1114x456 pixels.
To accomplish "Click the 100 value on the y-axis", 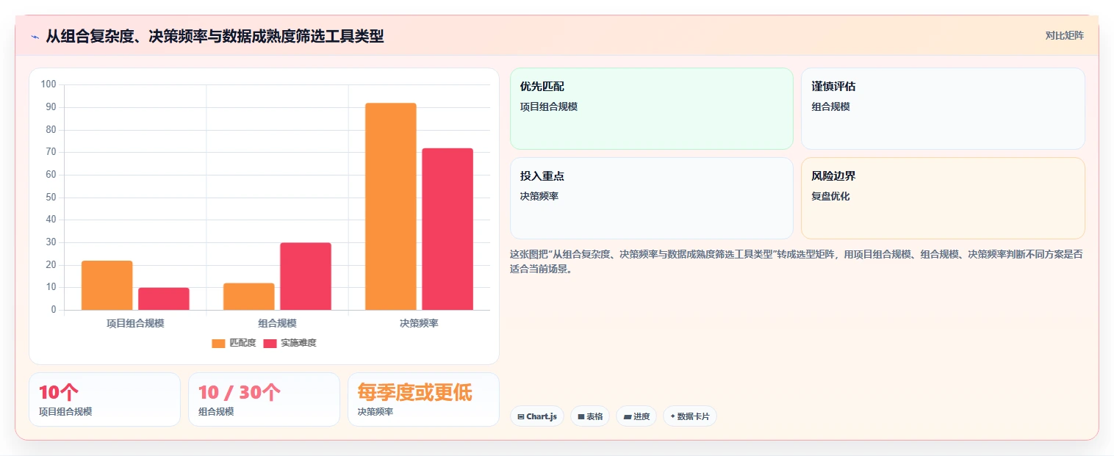I will [x=48, y=84].
